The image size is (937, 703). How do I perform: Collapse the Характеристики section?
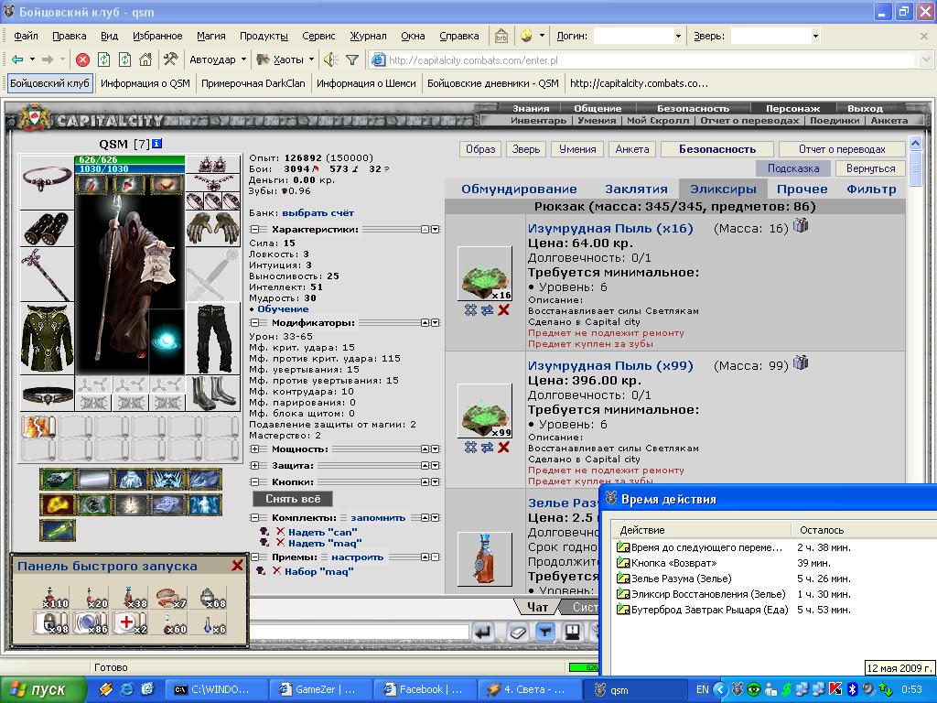coord(254,230)
